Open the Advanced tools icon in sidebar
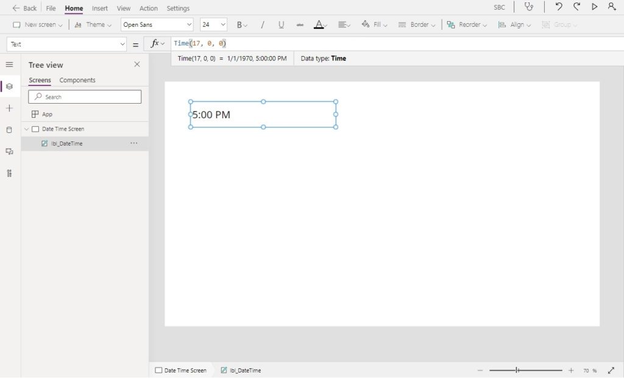 (9, 173)
